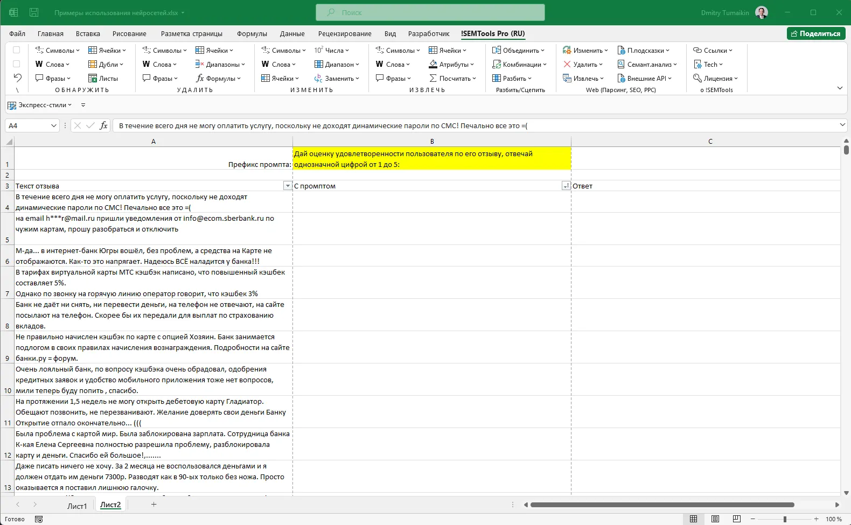This screenshot has height=525, width=851.
Task: Click Заменить in the ИЗМЕНИТЬ group
Action: coord(337,78)
